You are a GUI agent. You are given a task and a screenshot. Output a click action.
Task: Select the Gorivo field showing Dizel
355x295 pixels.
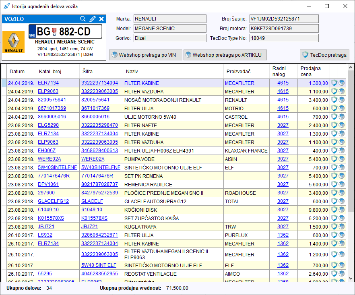pos(170,38)
